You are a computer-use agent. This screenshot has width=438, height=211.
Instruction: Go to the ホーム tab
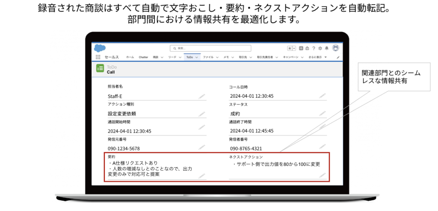[130, 57]
